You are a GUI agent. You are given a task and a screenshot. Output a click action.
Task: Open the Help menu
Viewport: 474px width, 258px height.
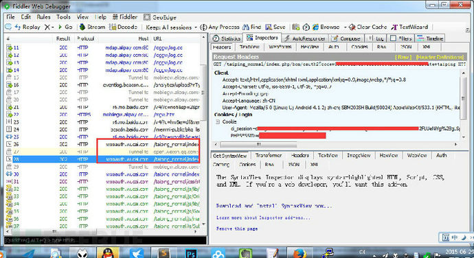coord(101,17)
